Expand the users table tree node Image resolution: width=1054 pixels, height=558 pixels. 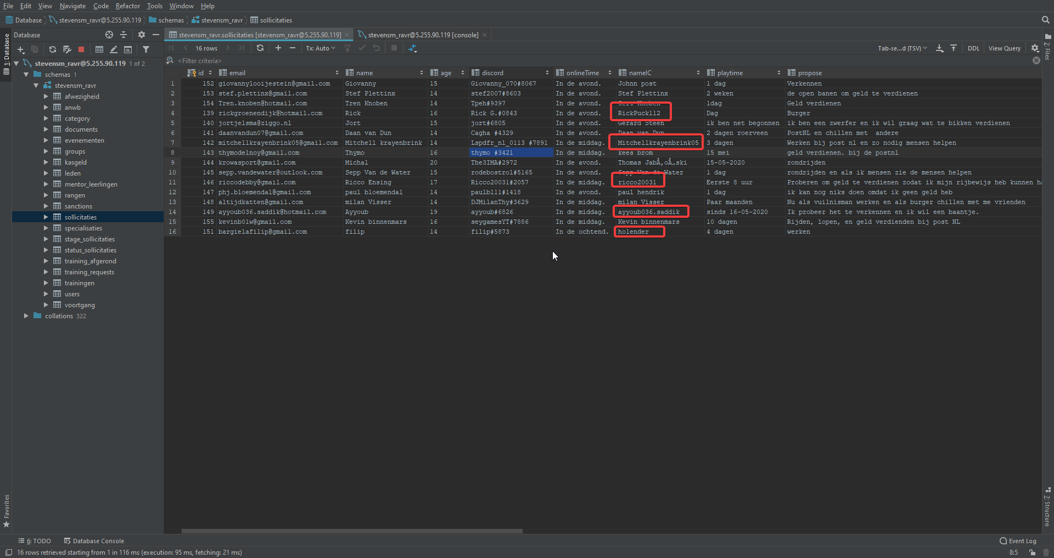pos(46,294)
